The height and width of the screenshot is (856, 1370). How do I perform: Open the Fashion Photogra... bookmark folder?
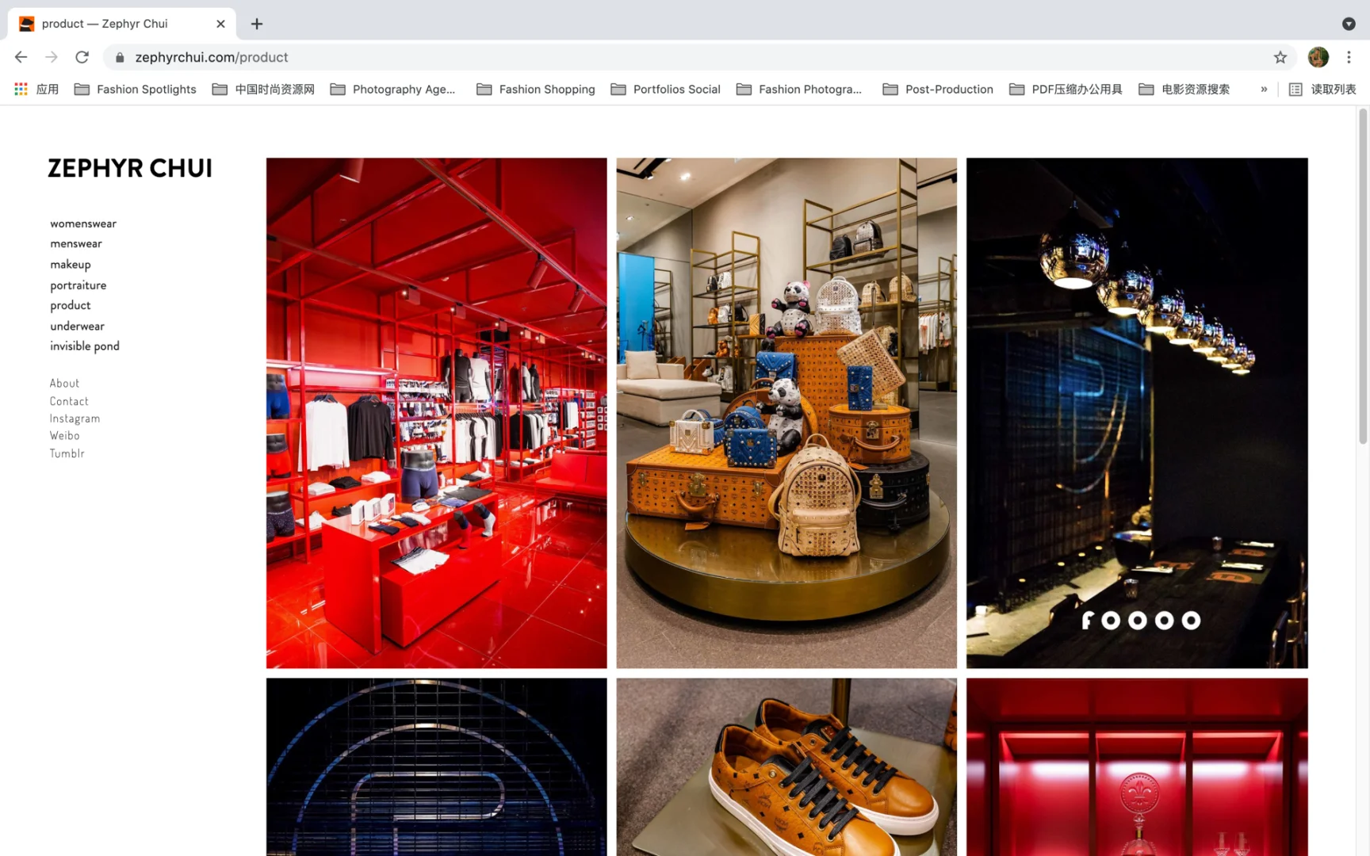pos(799,89)
